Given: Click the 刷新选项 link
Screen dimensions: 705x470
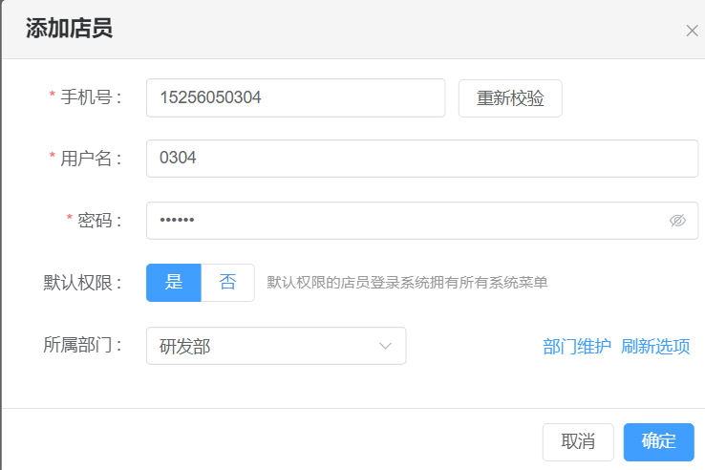Looking at the screenshot, I should point(655,347).
